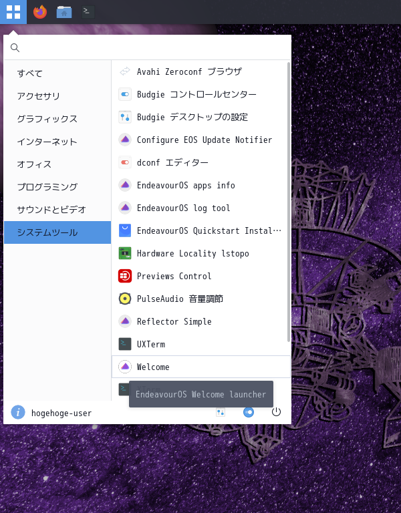Click the PulseAudio 音量調節 label
The height and width of the screenshot is (513, 401).
pos(180,299)
